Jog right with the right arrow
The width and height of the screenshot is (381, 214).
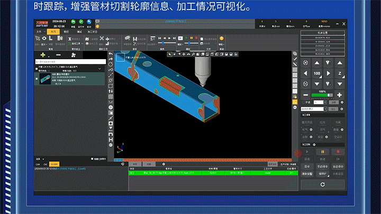pyautogui.click(x=328, y=73)
